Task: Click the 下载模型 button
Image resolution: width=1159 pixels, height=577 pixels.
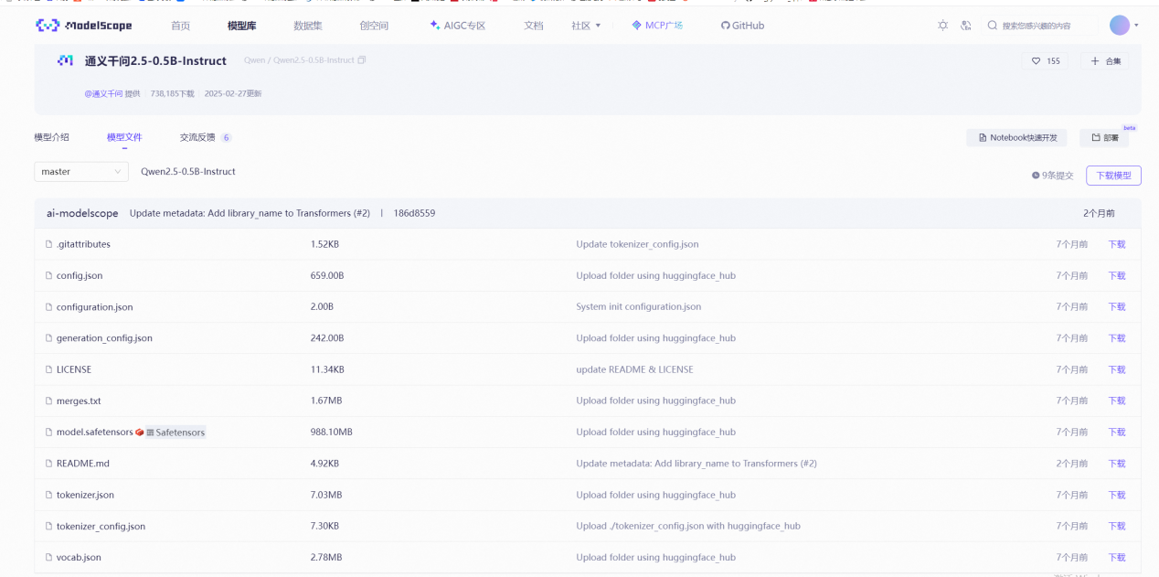Action: [1113, 176]
